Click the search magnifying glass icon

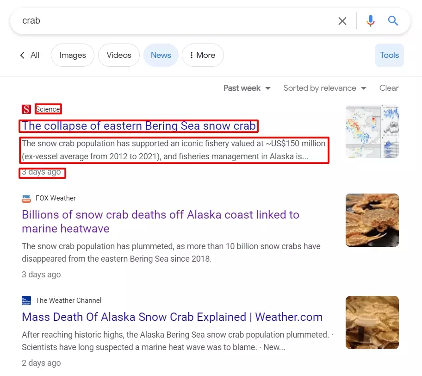[392, 21]
